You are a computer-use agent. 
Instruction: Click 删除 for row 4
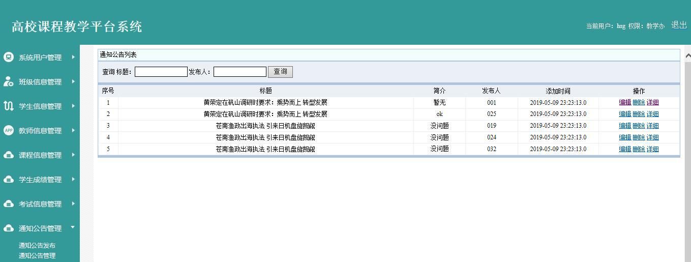pos(639,137)
